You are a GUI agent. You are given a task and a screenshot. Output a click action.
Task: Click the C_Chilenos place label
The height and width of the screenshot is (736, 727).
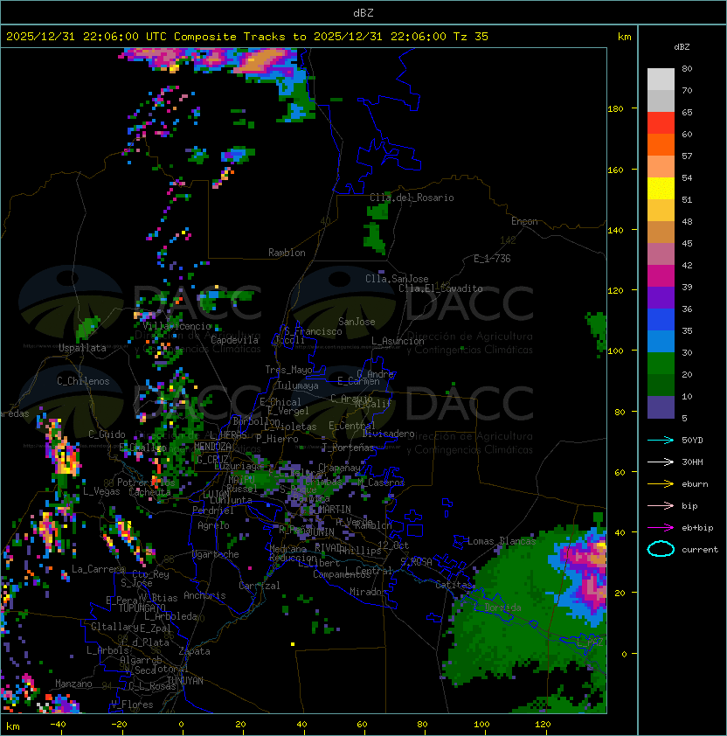83,380
